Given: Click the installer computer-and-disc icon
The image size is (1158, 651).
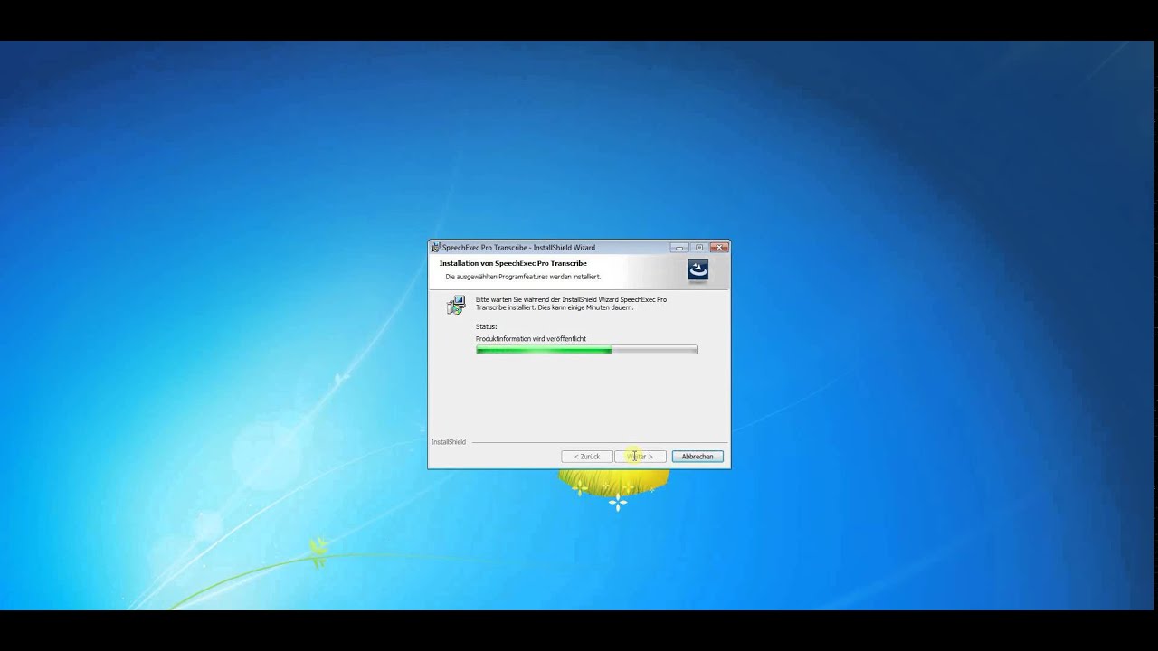Looking at the screenshot, I should click(x=456, y=305).
